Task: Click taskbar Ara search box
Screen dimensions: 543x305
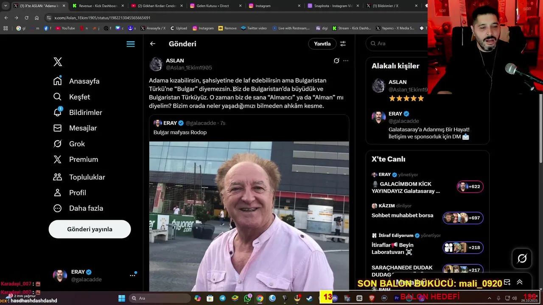Action: (x=160, y=298)
